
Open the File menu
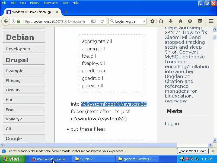point(4,3)
